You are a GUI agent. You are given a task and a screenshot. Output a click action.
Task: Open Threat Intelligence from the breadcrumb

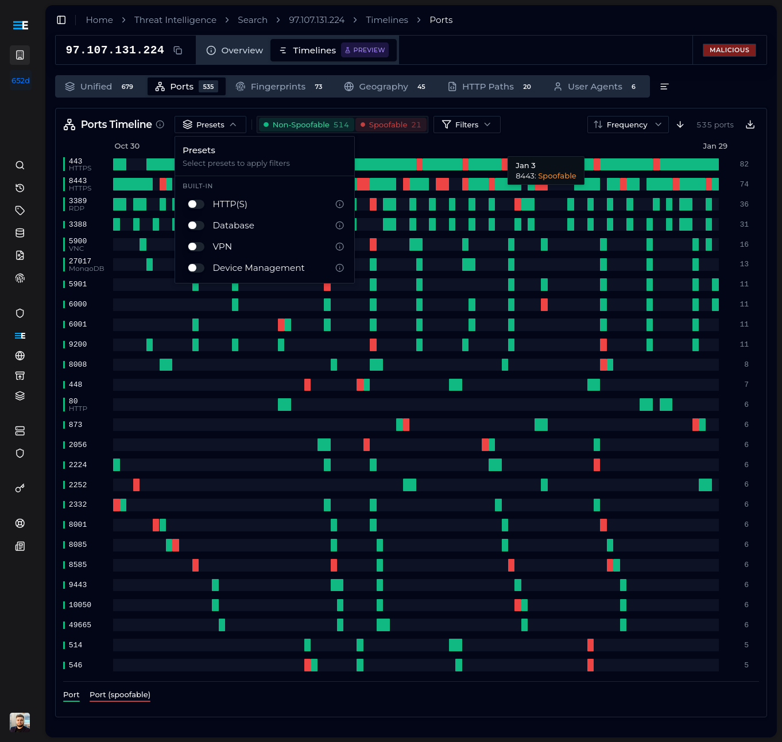175,20
